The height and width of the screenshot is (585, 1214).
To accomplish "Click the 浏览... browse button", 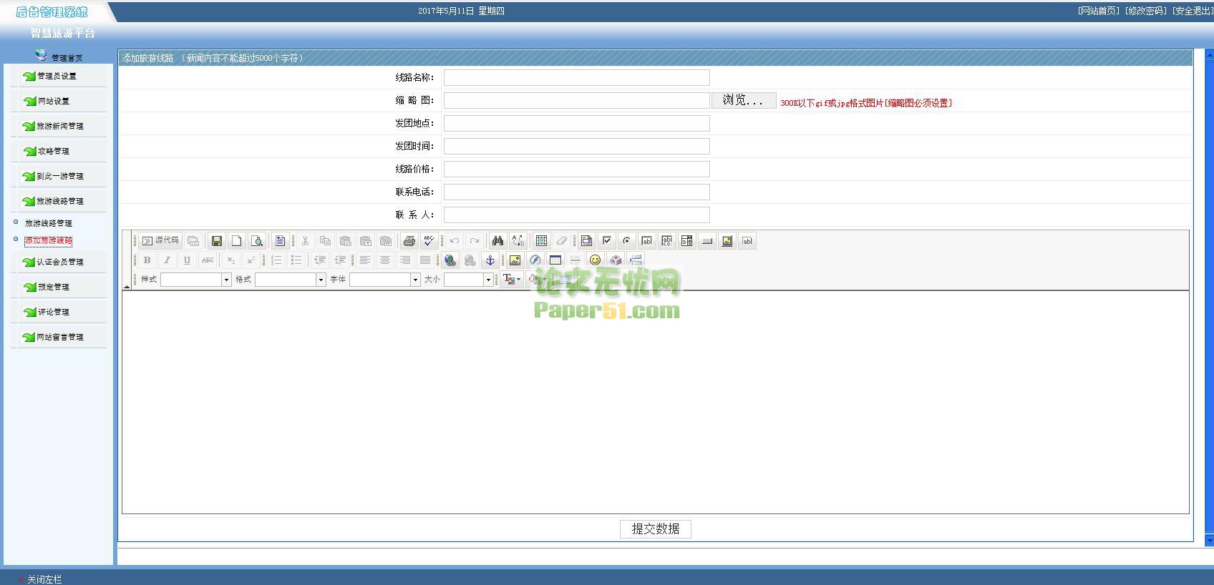I will 743,100.
